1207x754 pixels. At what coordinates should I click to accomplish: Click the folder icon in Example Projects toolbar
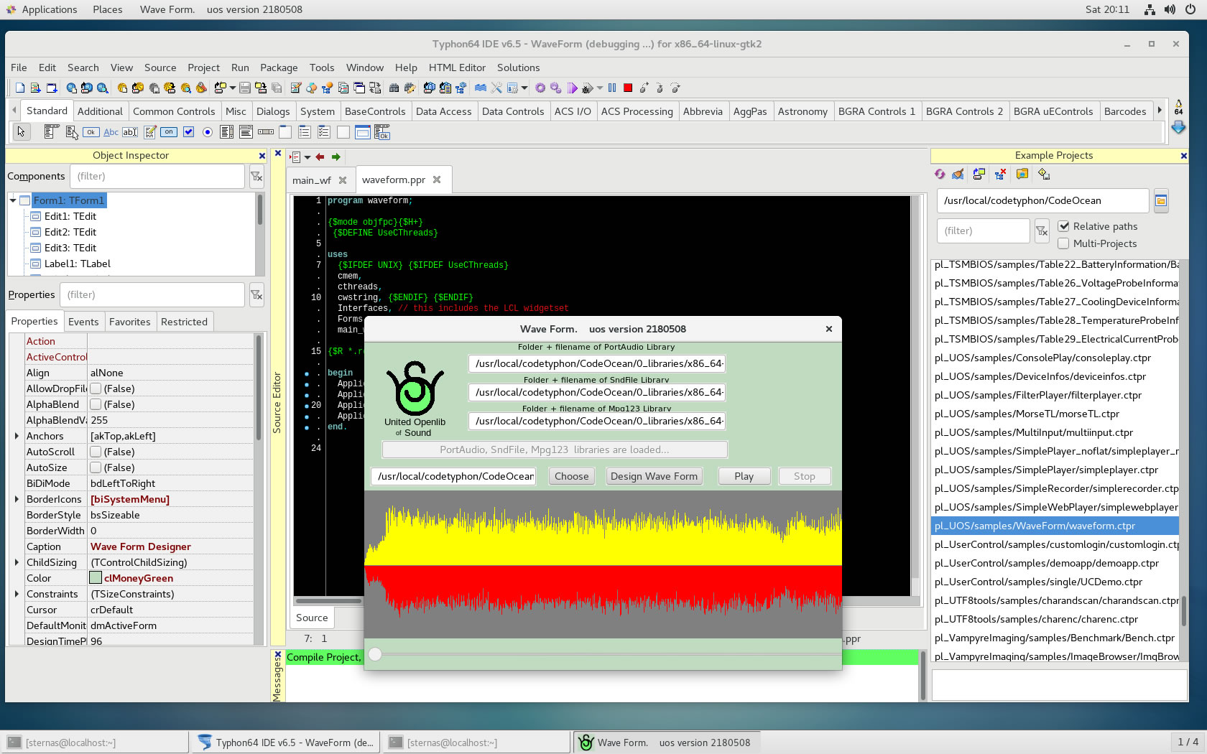(1022, 174)
